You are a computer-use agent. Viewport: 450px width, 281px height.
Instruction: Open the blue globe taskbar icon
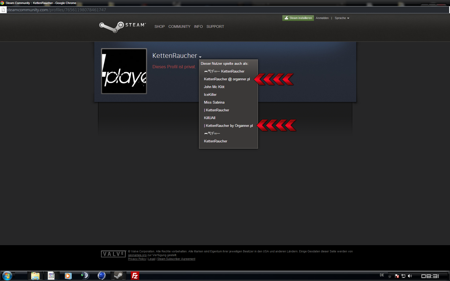pos(102,276)
